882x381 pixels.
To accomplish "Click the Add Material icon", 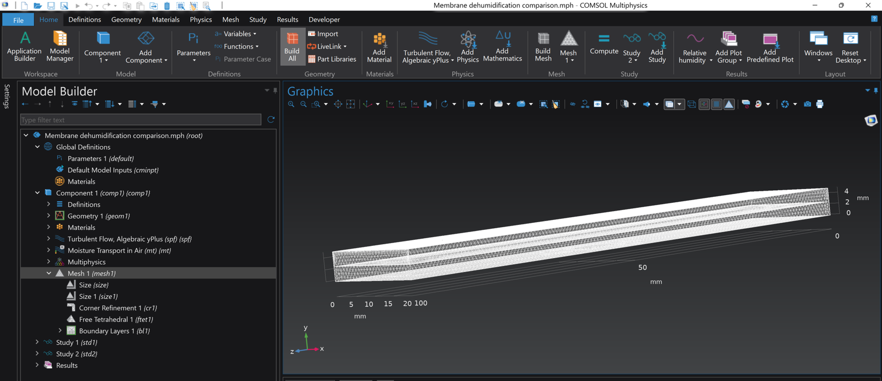I will (x=379, y=46).
